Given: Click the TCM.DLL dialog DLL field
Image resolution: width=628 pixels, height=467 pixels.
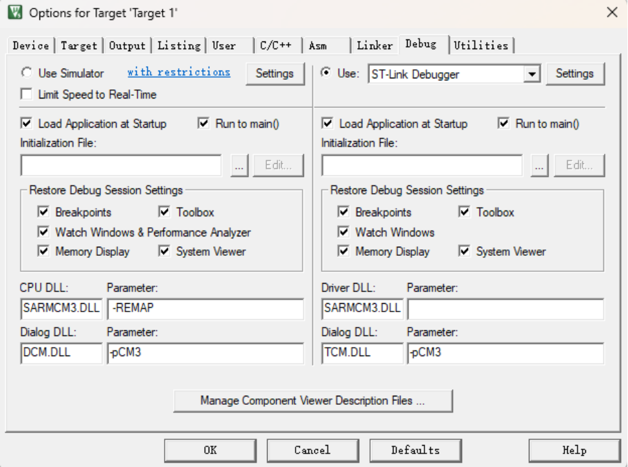Looking at the screenshot, I should point(362,353).
